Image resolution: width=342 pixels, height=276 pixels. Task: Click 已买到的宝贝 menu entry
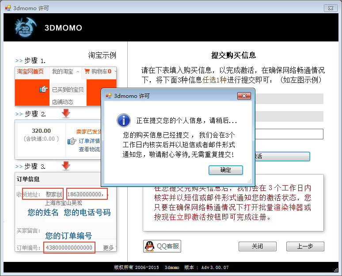68,90
